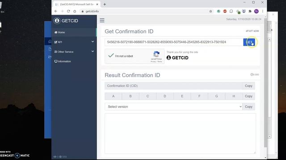Click block H of the confirmation ID

click(234, 96)
